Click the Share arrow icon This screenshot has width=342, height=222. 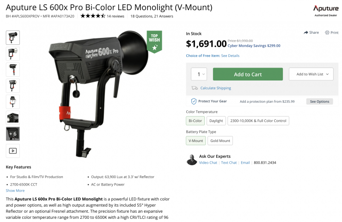[306, 33]
